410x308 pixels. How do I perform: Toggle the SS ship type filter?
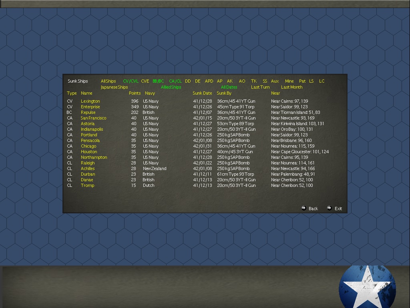[x=265, y=81]
